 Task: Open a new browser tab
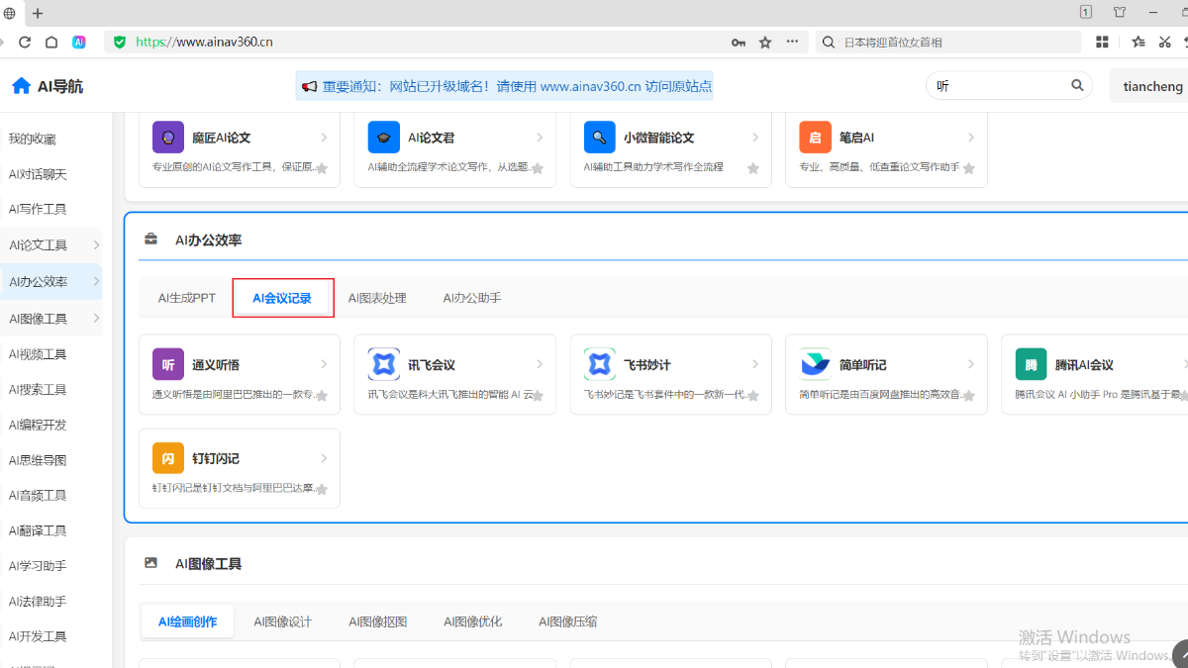coord(38,13)
